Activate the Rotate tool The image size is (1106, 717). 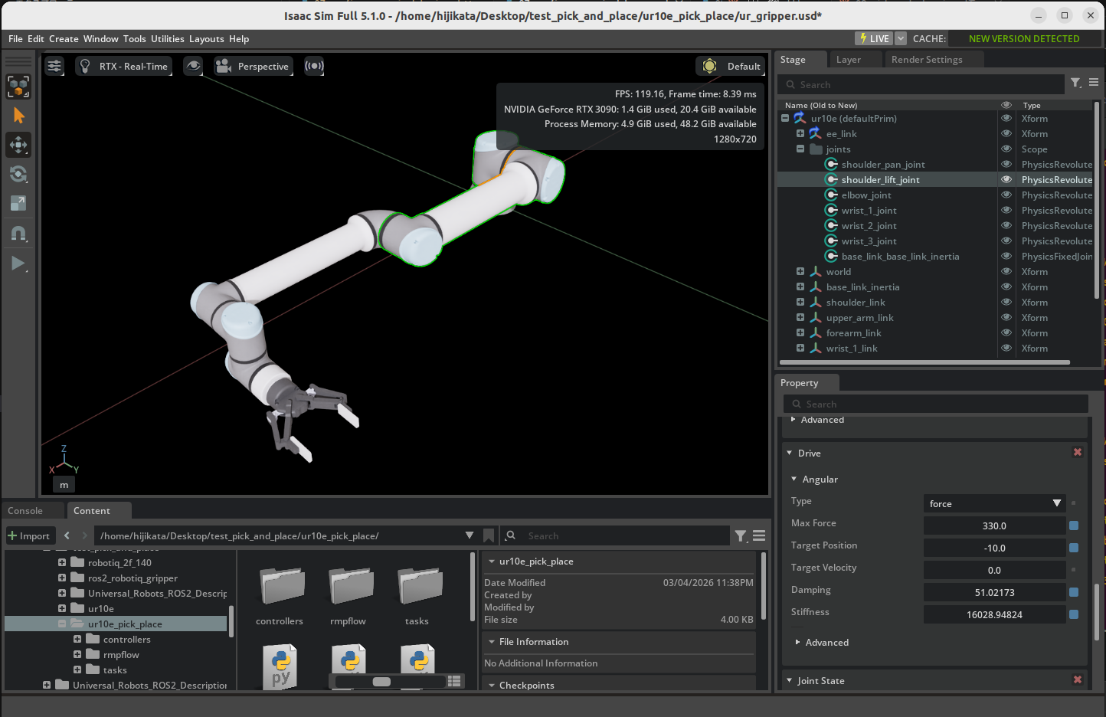pos(18,174)
